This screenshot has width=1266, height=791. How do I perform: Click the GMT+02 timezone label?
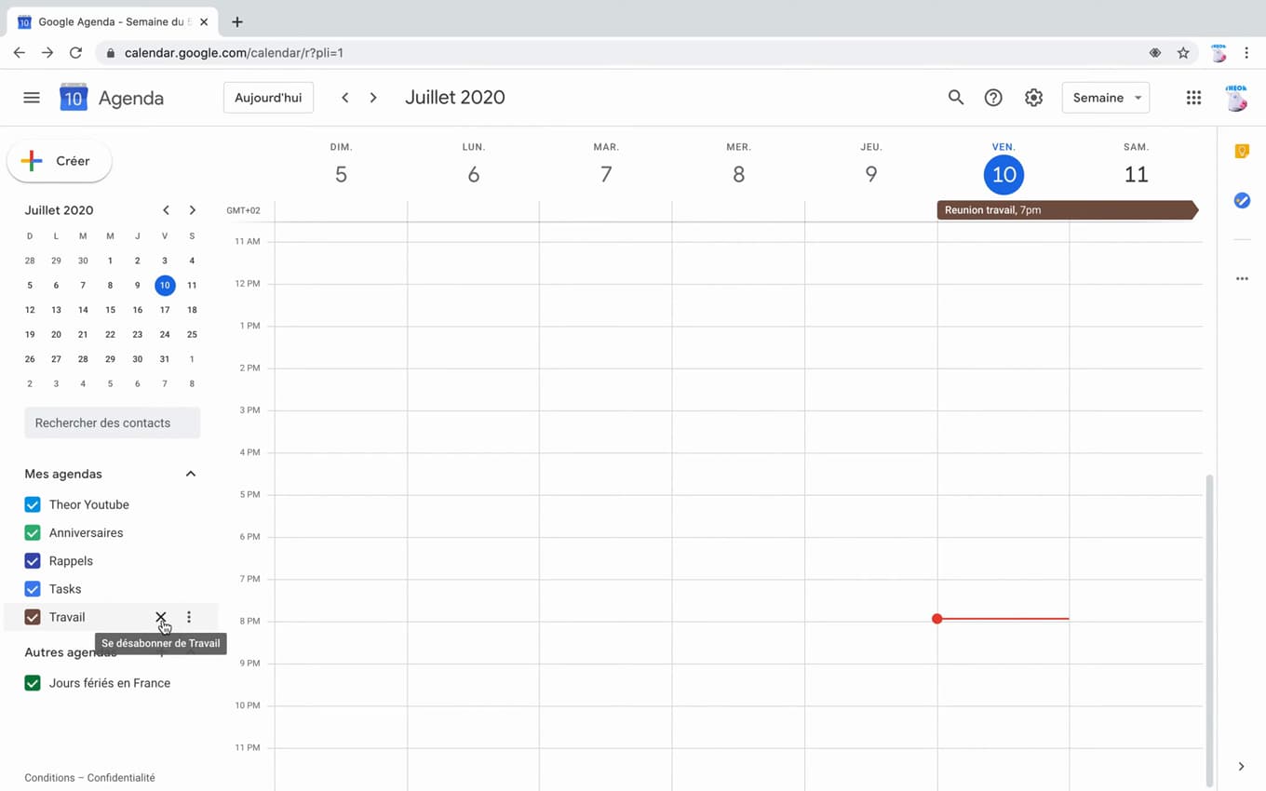tap(243, 210)
